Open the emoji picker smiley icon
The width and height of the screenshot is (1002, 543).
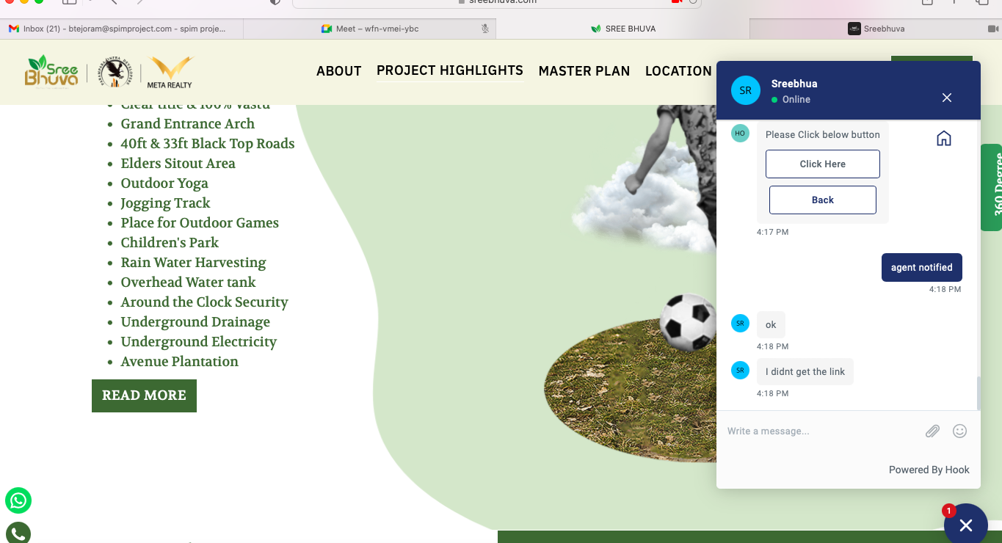959,431
